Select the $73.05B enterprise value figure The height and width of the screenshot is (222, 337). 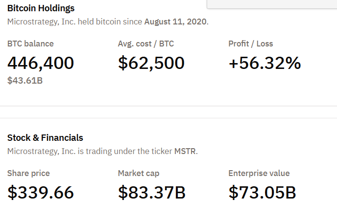click(x=263, y=193)
